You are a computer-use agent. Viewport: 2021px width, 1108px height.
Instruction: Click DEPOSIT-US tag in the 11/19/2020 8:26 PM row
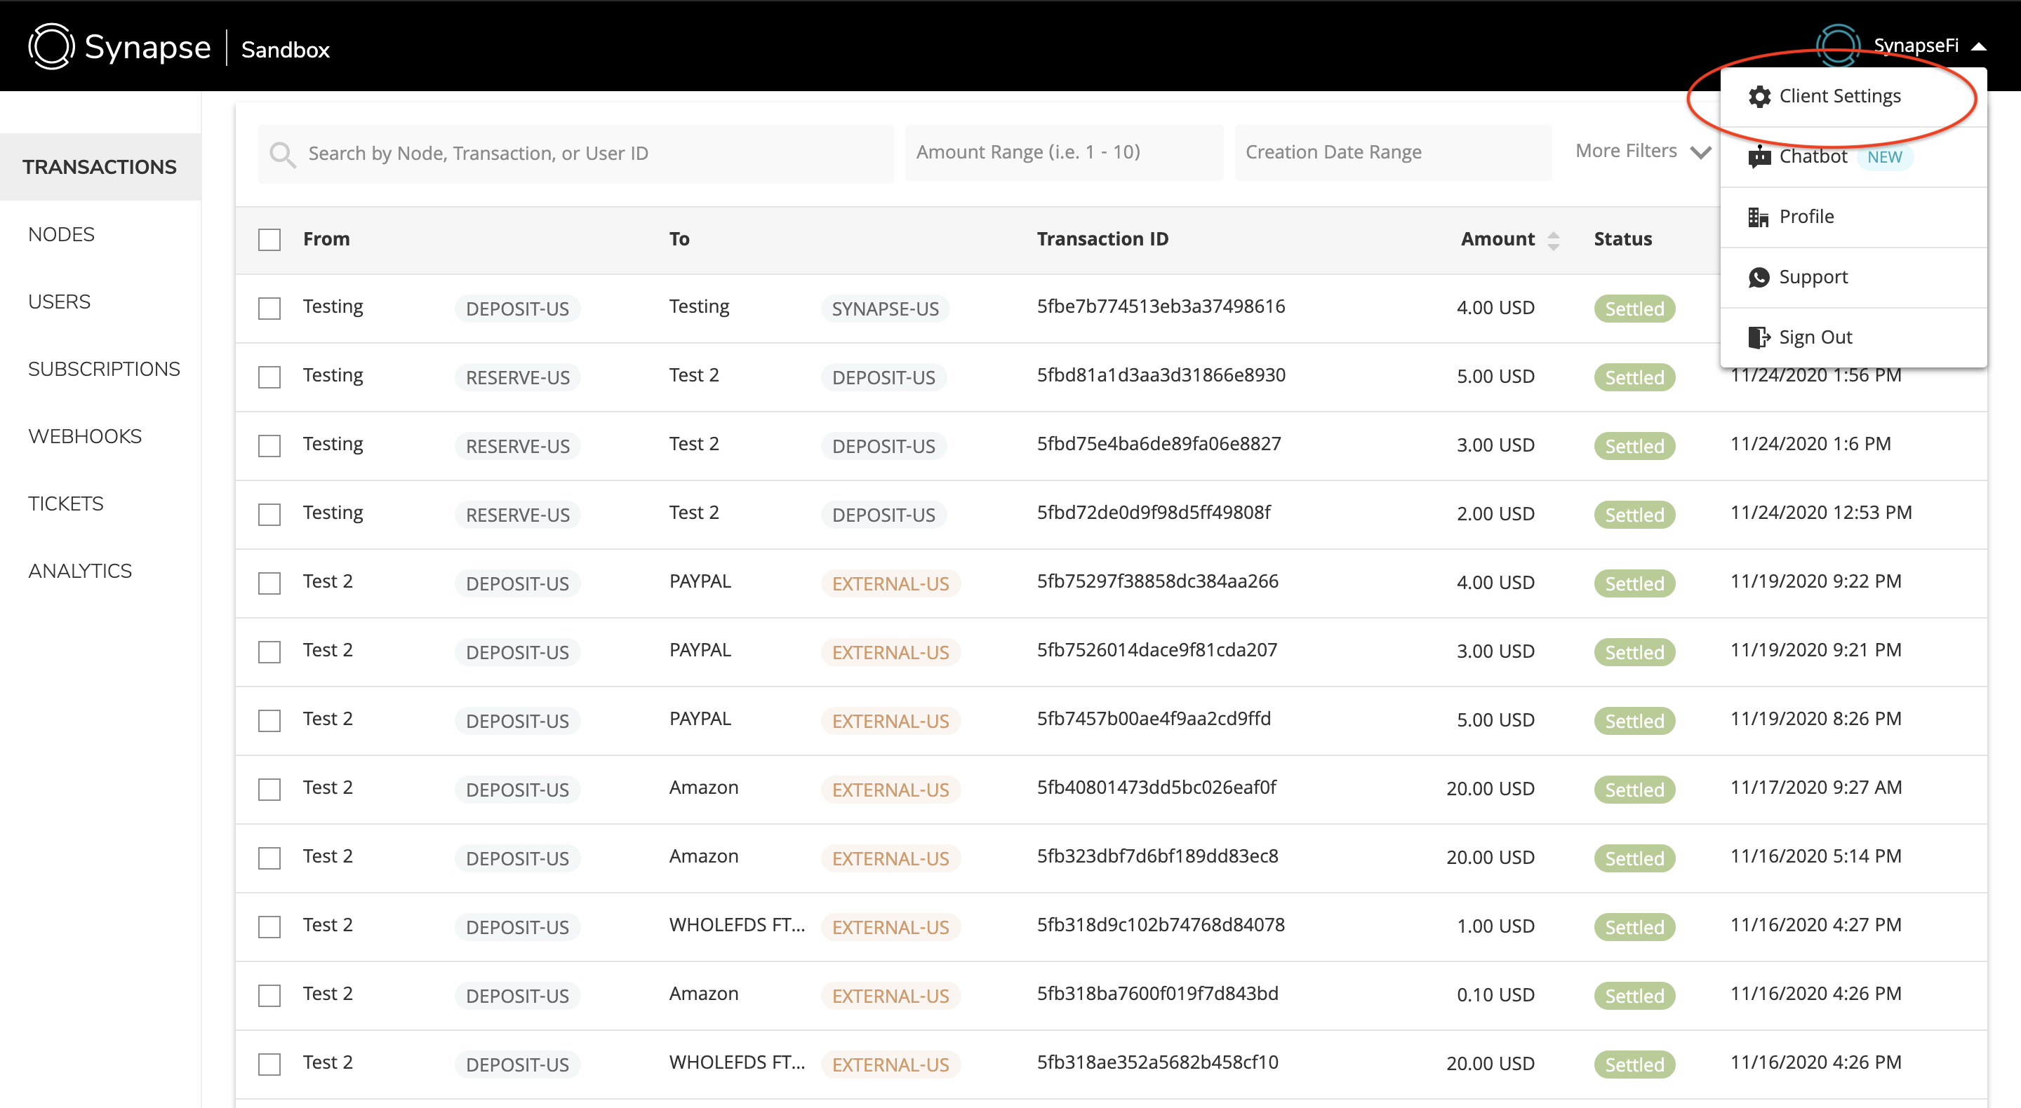517,722
